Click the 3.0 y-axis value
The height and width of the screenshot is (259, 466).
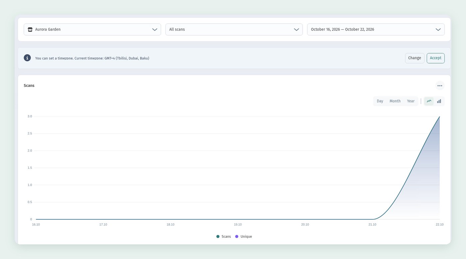(30, 116)
